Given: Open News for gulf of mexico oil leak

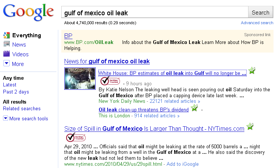Looking at the screenshot, I should 107,61.
